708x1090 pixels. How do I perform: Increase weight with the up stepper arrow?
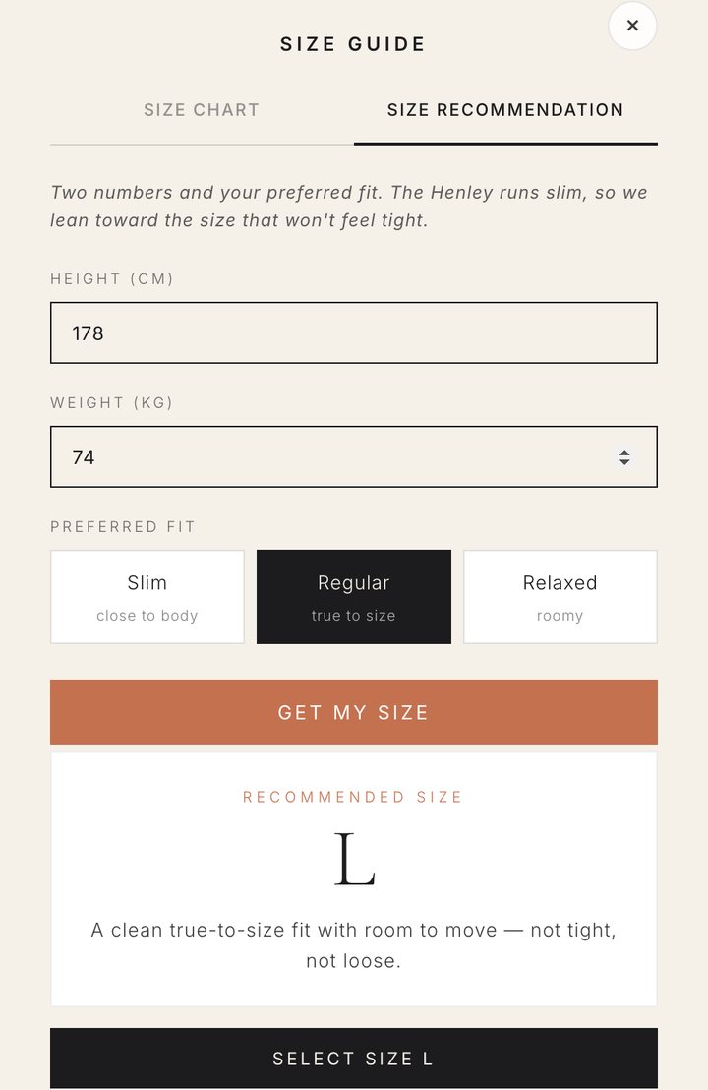coord(624,453)
